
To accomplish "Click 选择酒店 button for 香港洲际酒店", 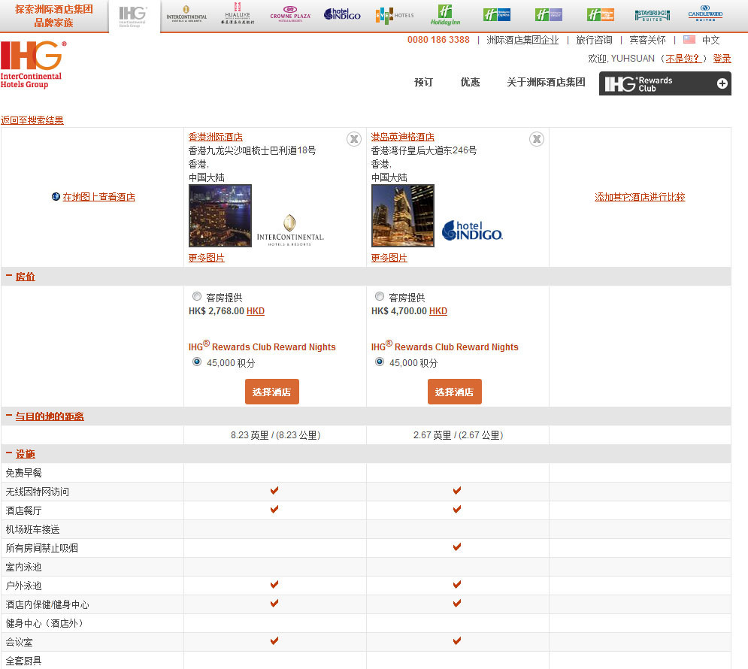I will [272, 392].
